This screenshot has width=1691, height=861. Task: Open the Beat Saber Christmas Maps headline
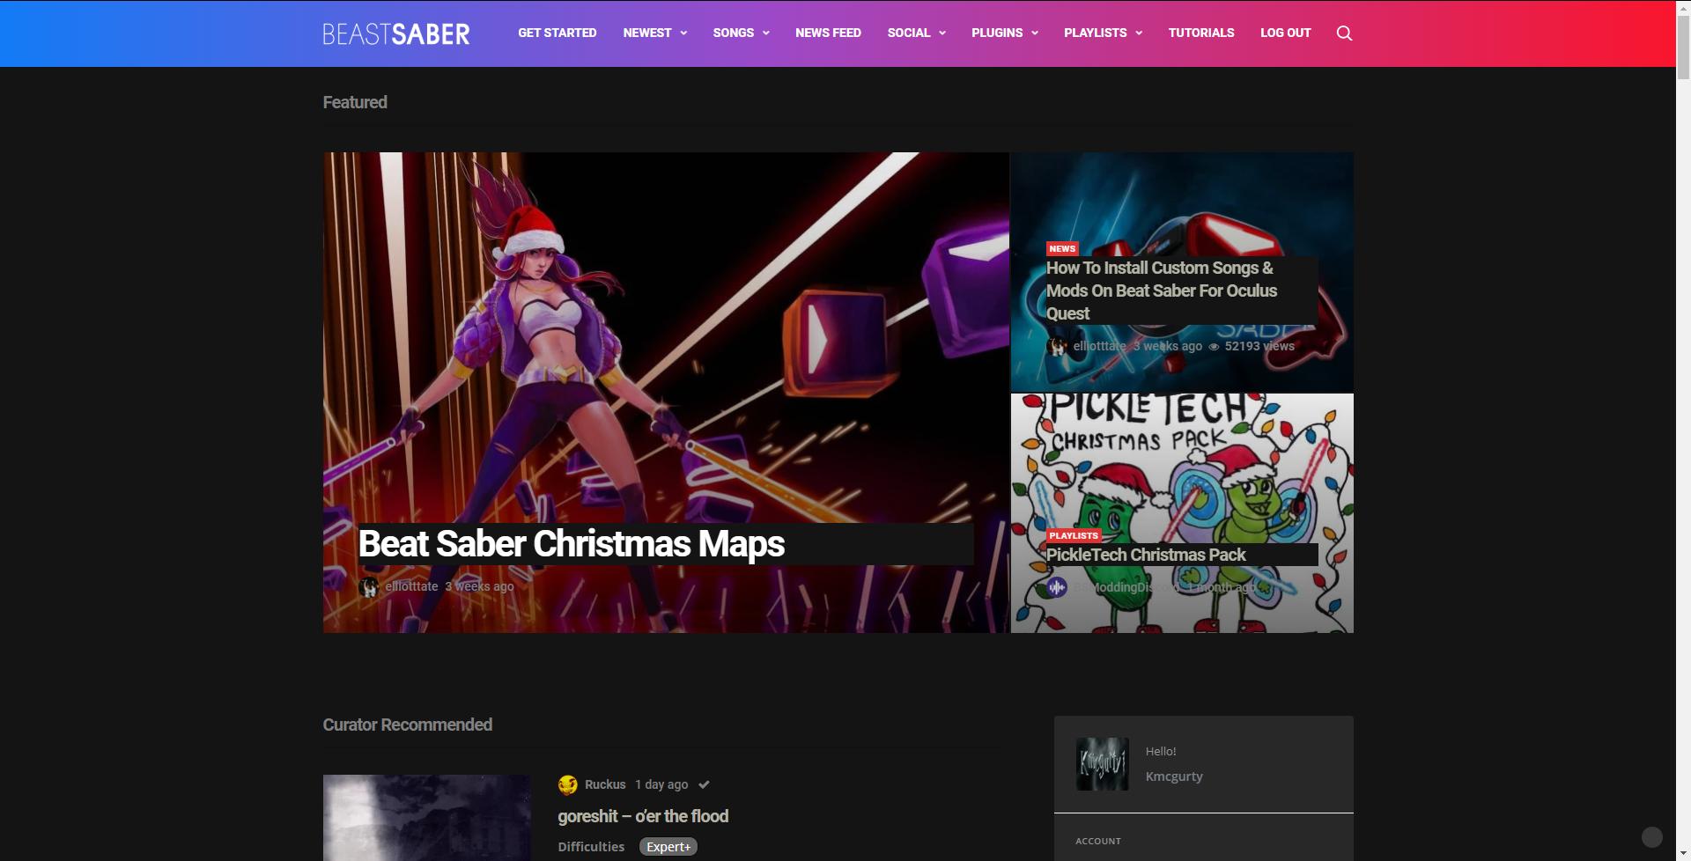point(572,544)
